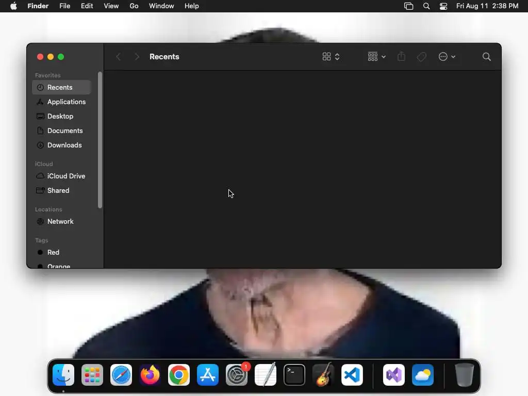
Task: Launch Google Chrome from the Dock
Action: [179, 375]
